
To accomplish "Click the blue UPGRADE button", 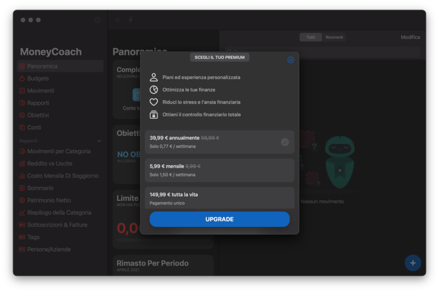I will pyautogui.click(x=219, y=219).
